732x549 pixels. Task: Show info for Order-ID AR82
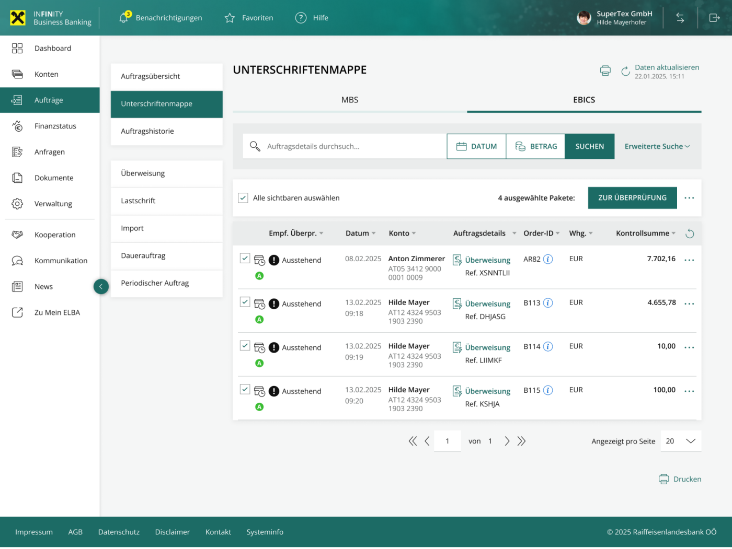[x=548, y=259]
